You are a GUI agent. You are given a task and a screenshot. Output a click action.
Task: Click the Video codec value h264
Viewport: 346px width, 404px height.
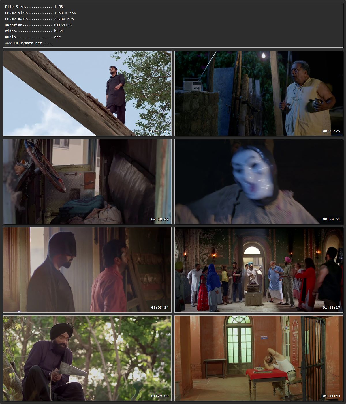pyautogui.click(x=59, y=31)
